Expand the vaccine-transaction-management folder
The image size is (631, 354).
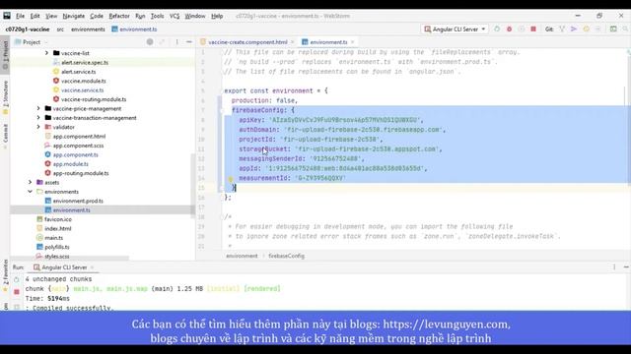pyautogui.click(x=38, y=118)
